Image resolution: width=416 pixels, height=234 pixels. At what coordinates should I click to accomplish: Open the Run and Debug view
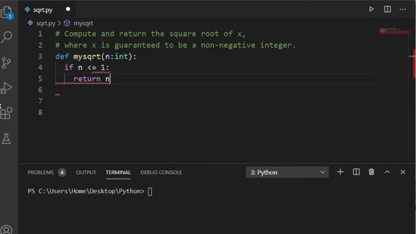6,88
